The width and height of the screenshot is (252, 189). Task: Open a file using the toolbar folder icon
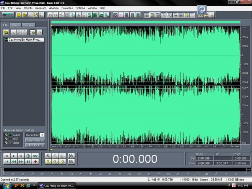(25, 15)
